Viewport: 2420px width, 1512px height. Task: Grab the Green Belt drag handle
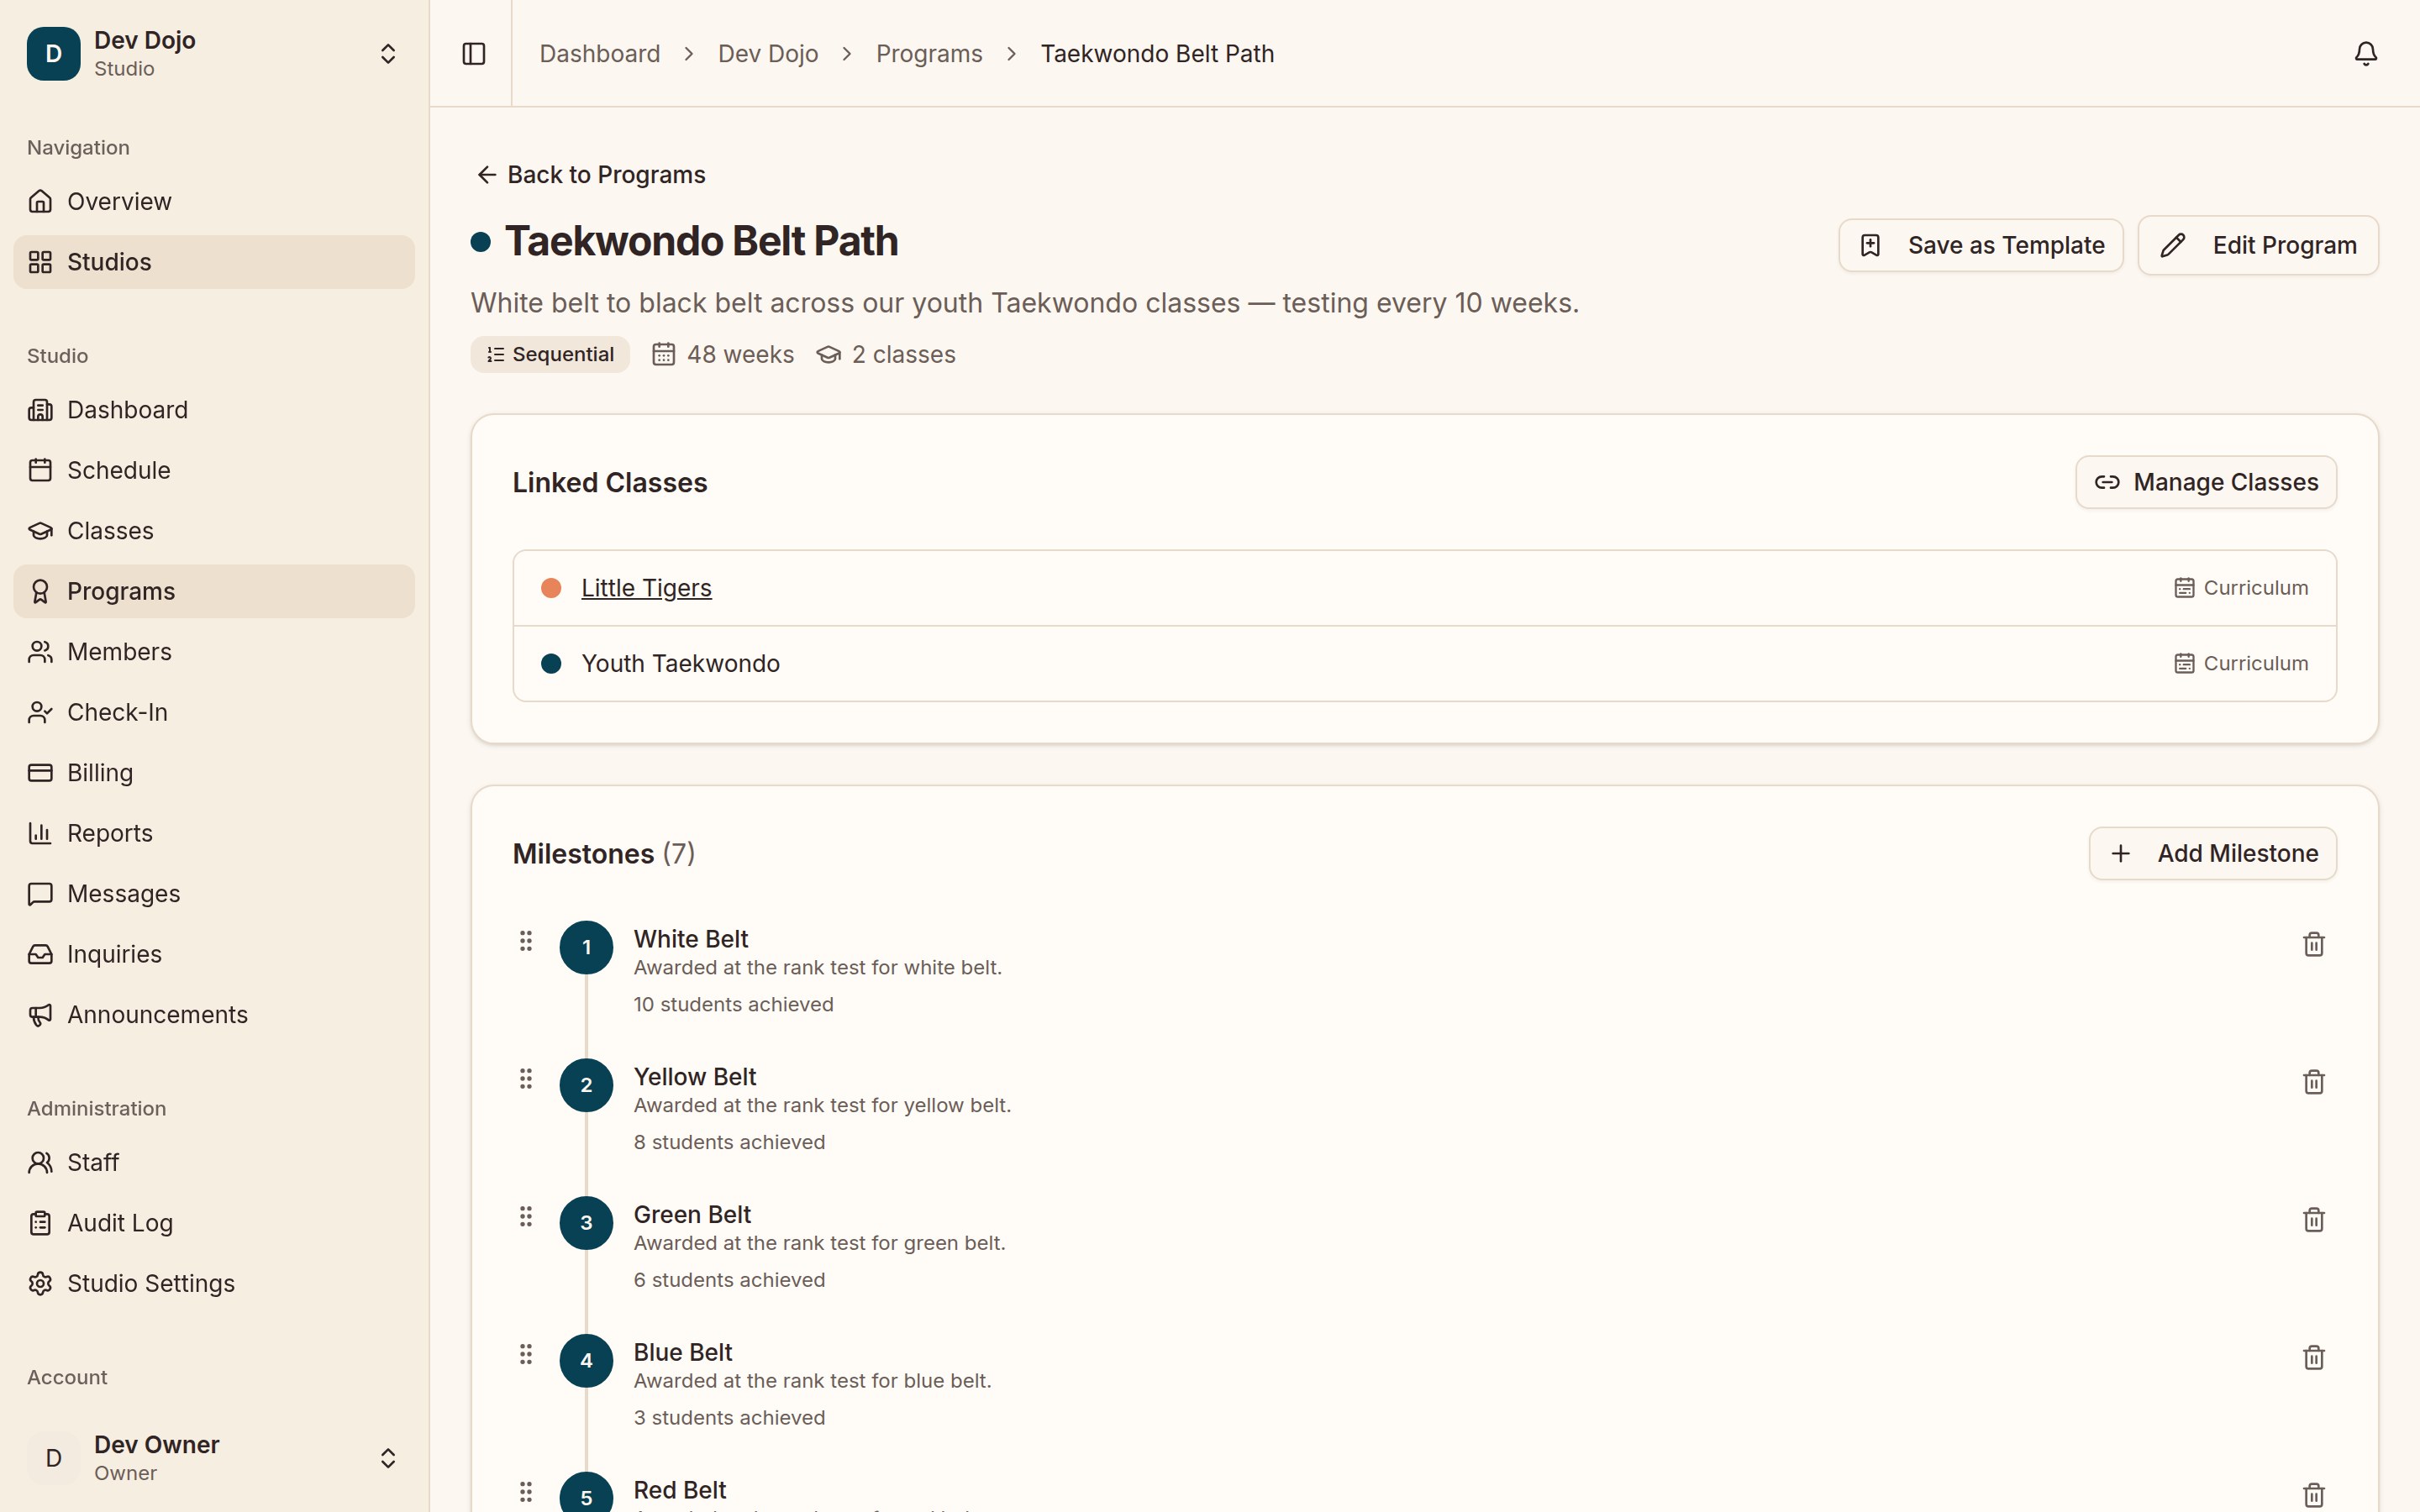[526, 1217]
